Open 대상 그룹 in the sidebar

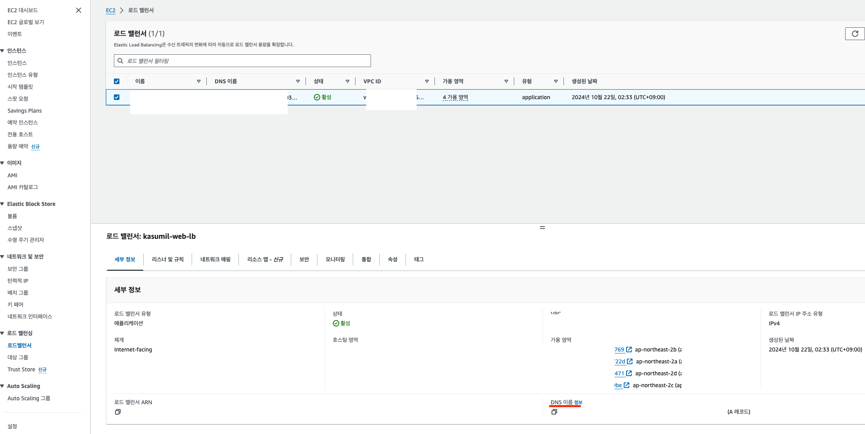18,357
